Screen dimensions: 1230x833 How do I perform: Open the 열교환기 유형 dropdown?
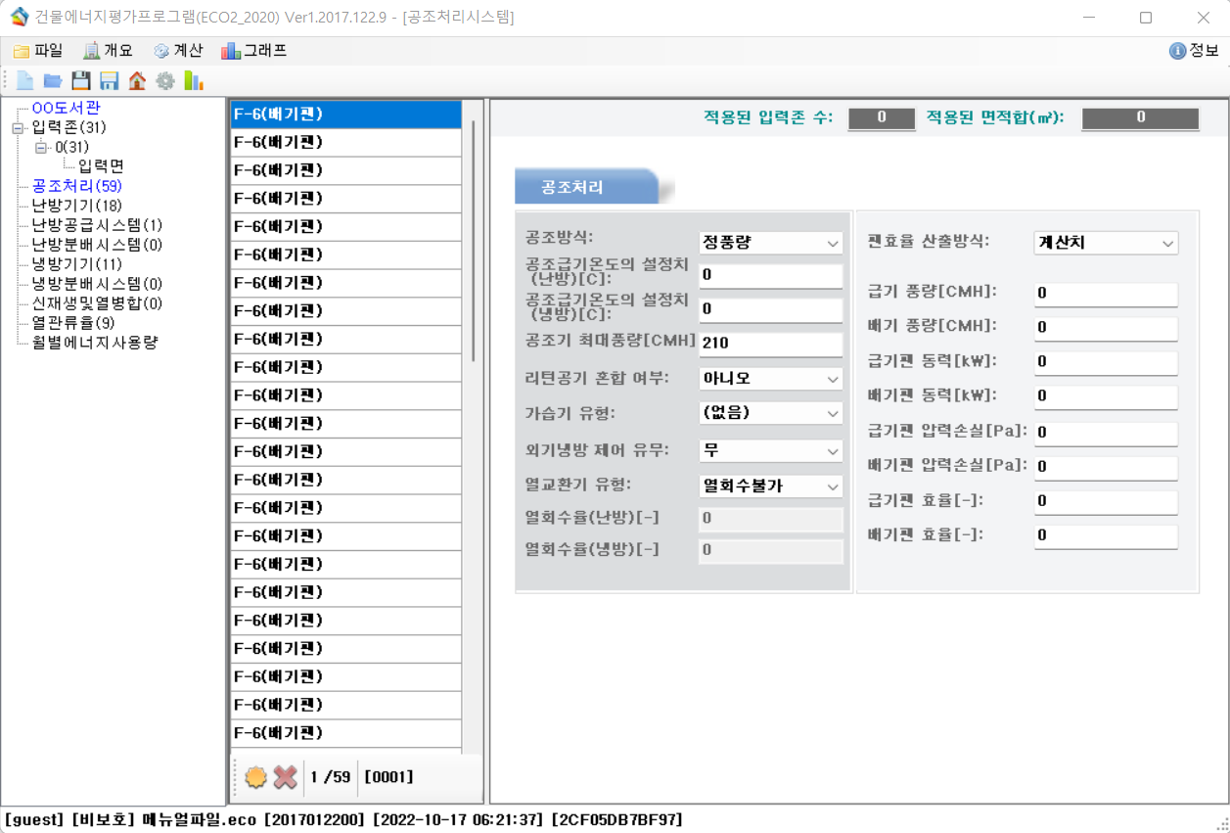point(770,486)
